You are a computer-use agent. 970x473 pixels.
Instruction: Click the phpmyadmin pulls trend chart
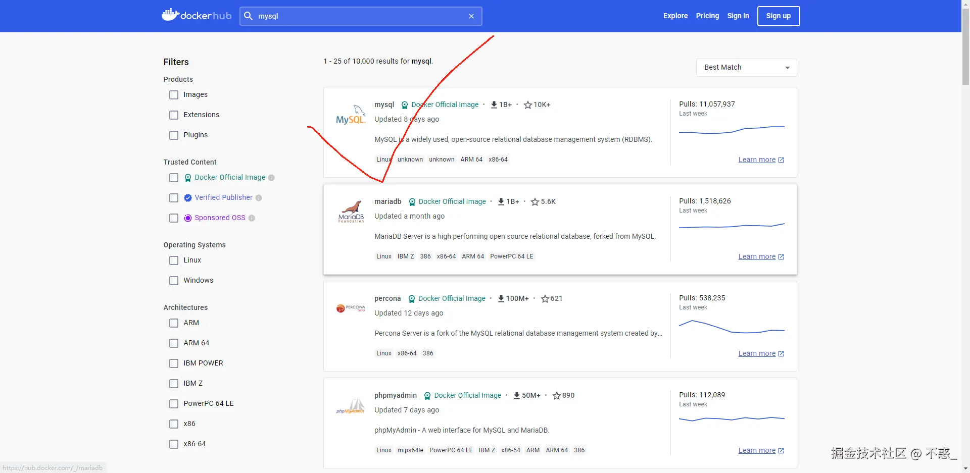click(x=732, y=419)
